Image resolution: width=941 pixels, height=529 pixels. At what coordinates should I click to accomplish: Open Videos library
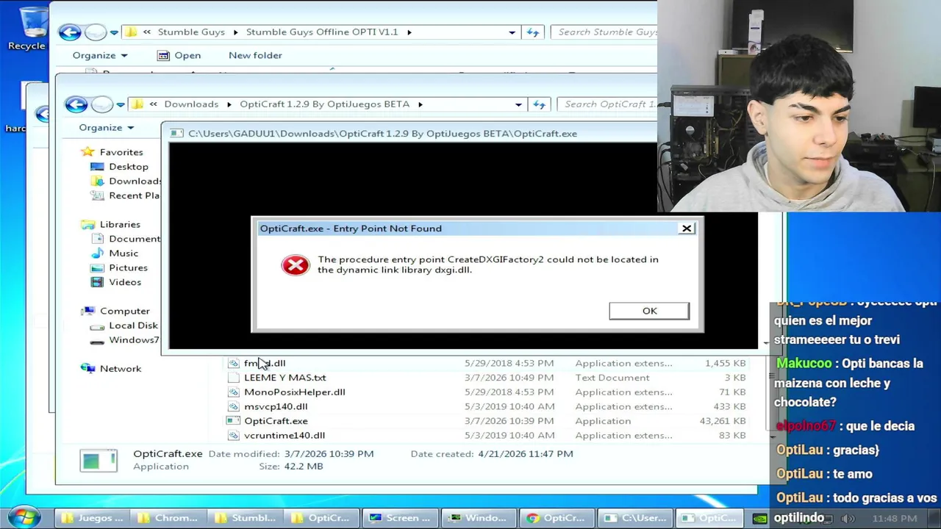[116, 282]
